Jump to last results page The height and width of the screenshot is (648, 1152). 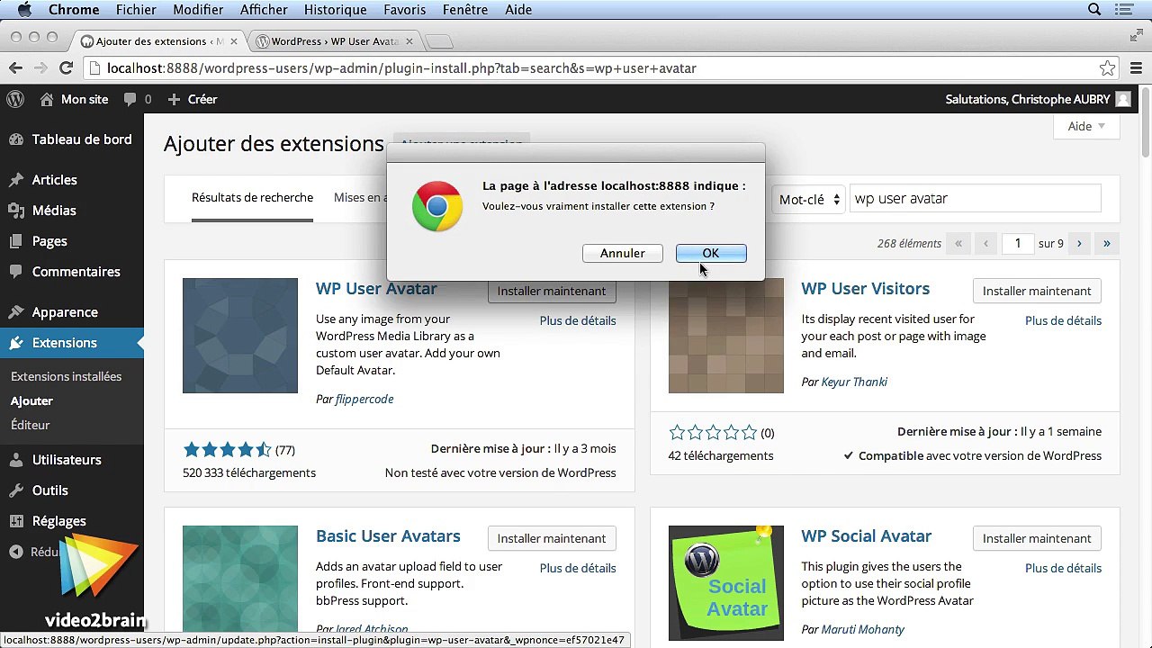[1107, 243]
